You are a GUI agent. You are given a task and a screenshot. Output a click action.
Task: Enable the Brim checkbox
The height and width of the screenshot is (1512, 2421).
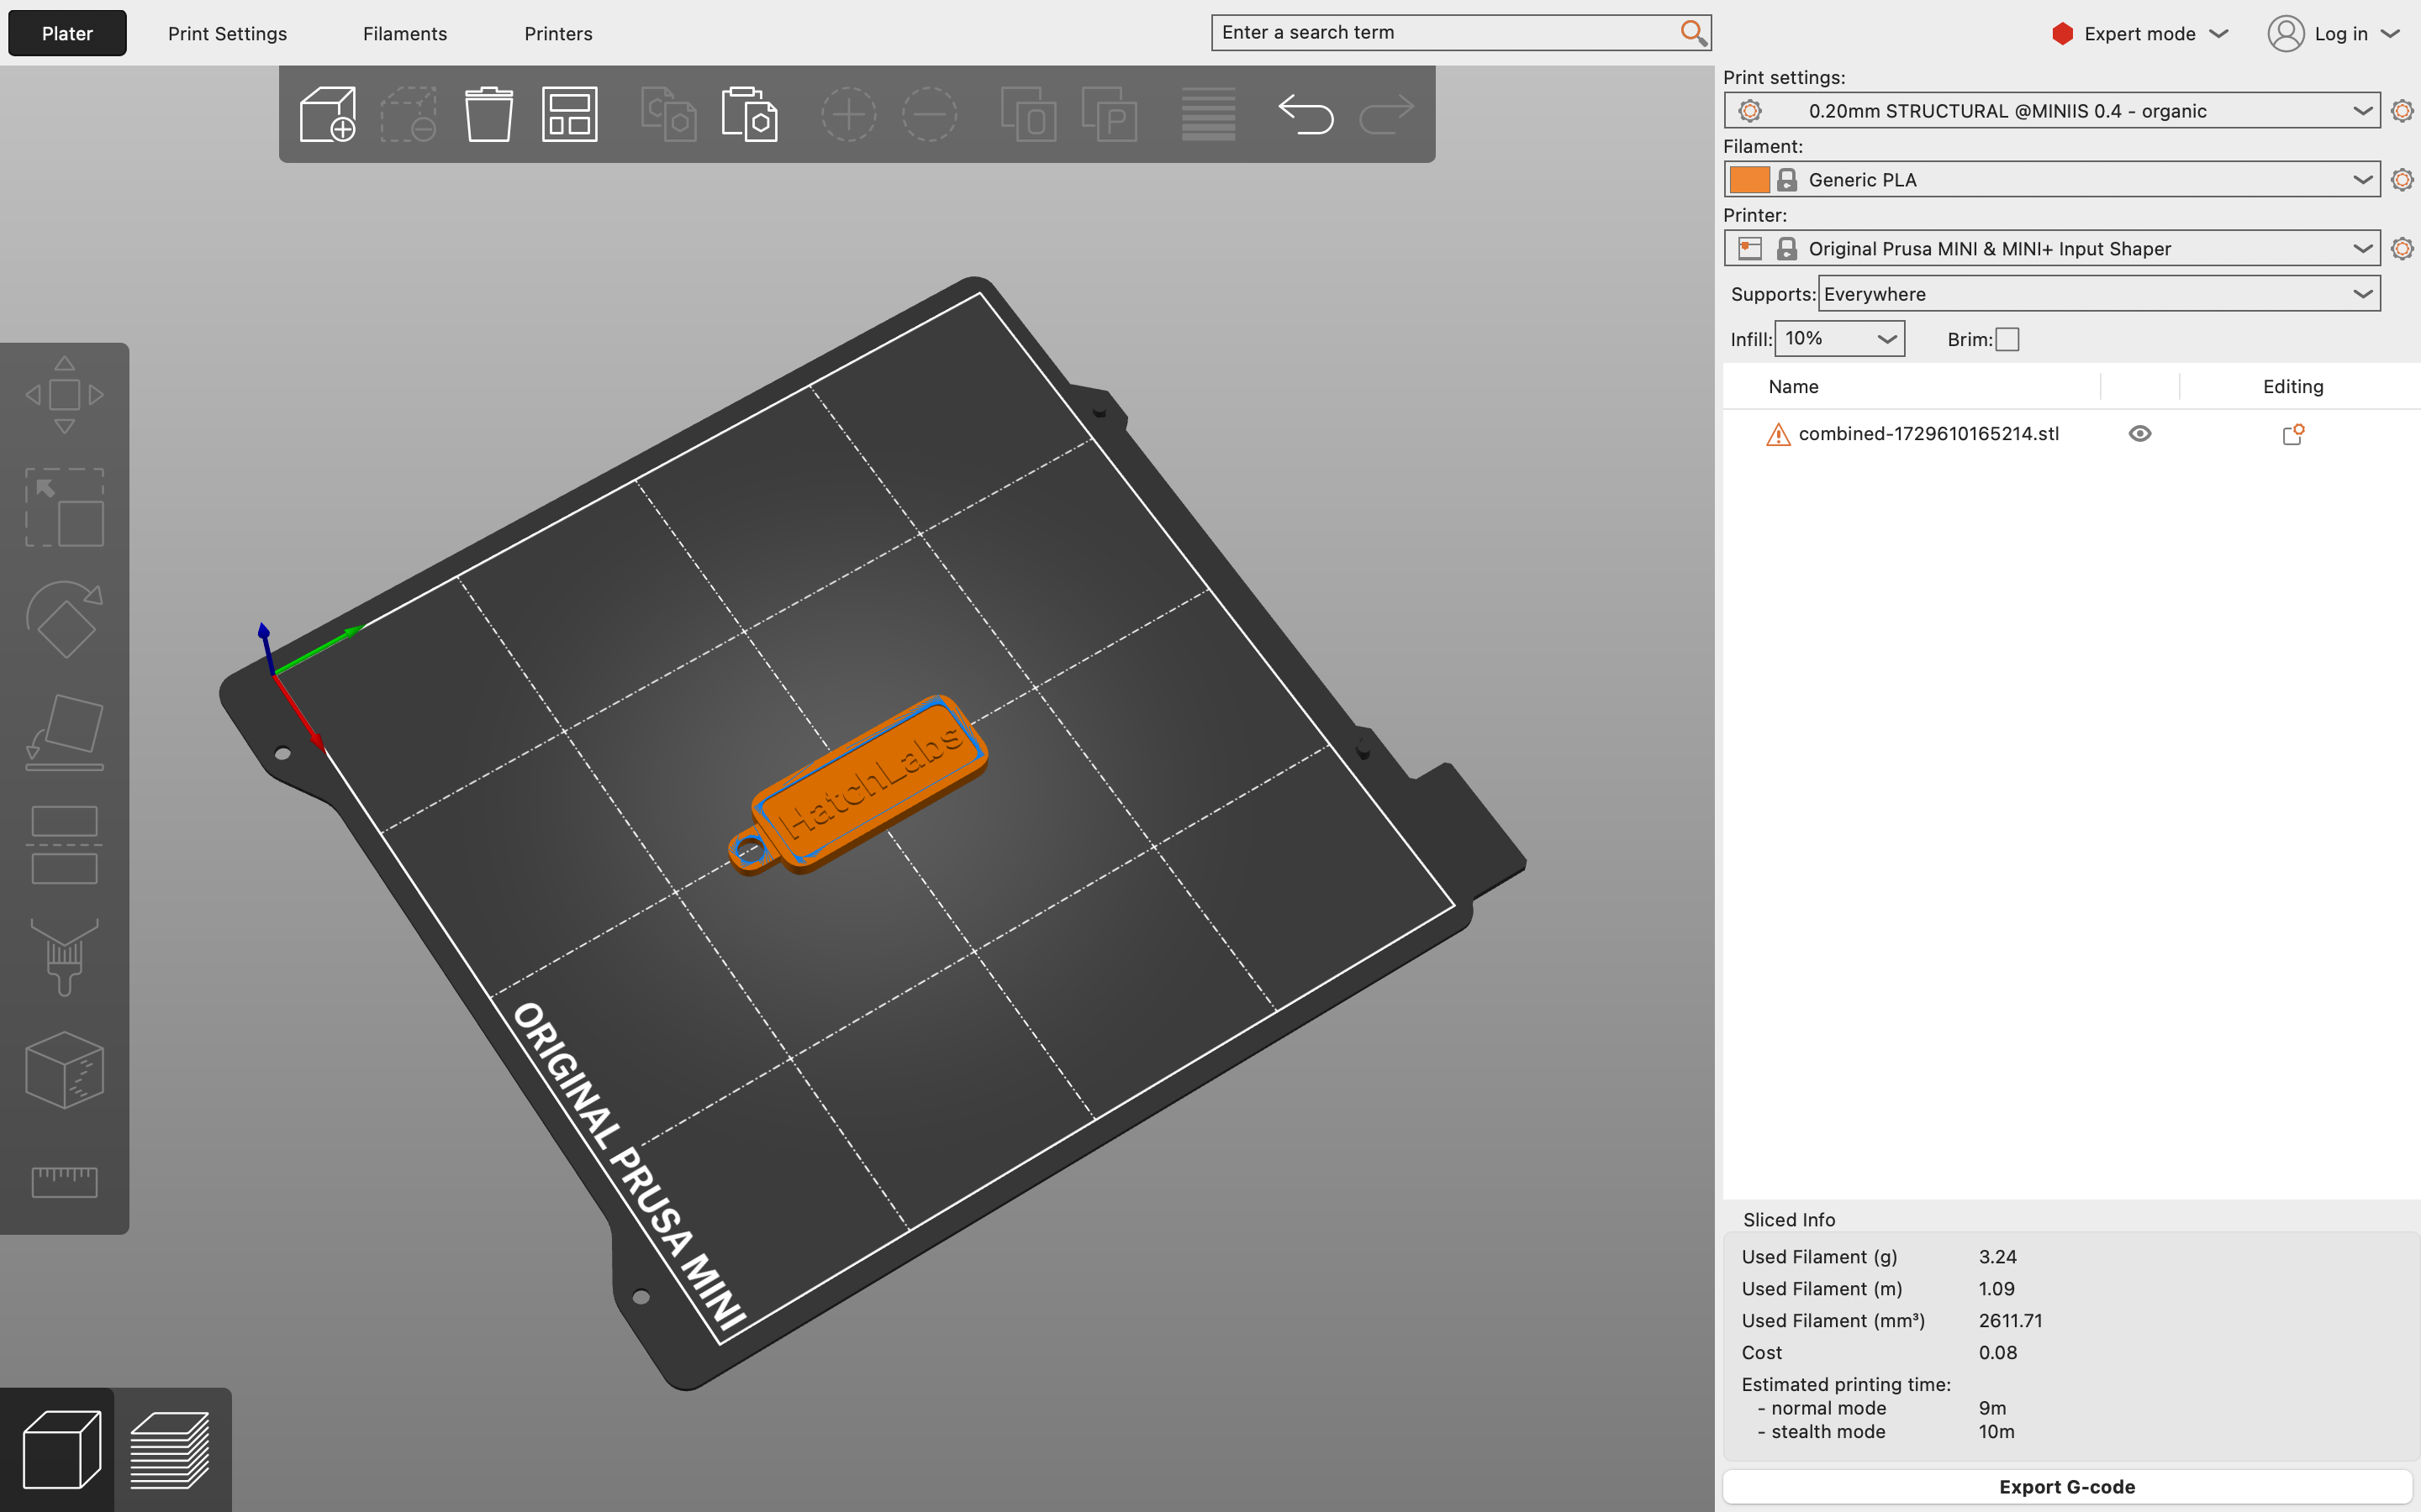pyautogui.click(x=2007, y=340)
